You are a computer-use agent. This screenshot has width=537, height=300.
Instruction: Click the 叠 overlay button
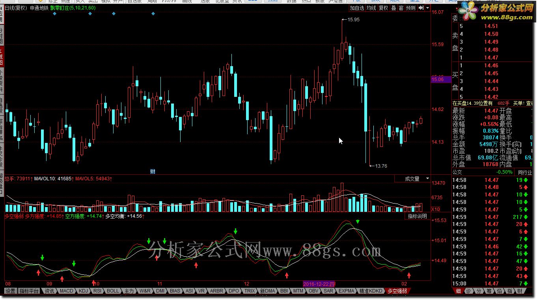pos(393,8)
